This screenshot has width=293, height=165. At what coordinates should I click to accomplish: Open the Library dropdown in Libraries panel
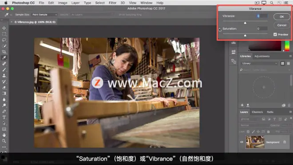coord(259,63)
